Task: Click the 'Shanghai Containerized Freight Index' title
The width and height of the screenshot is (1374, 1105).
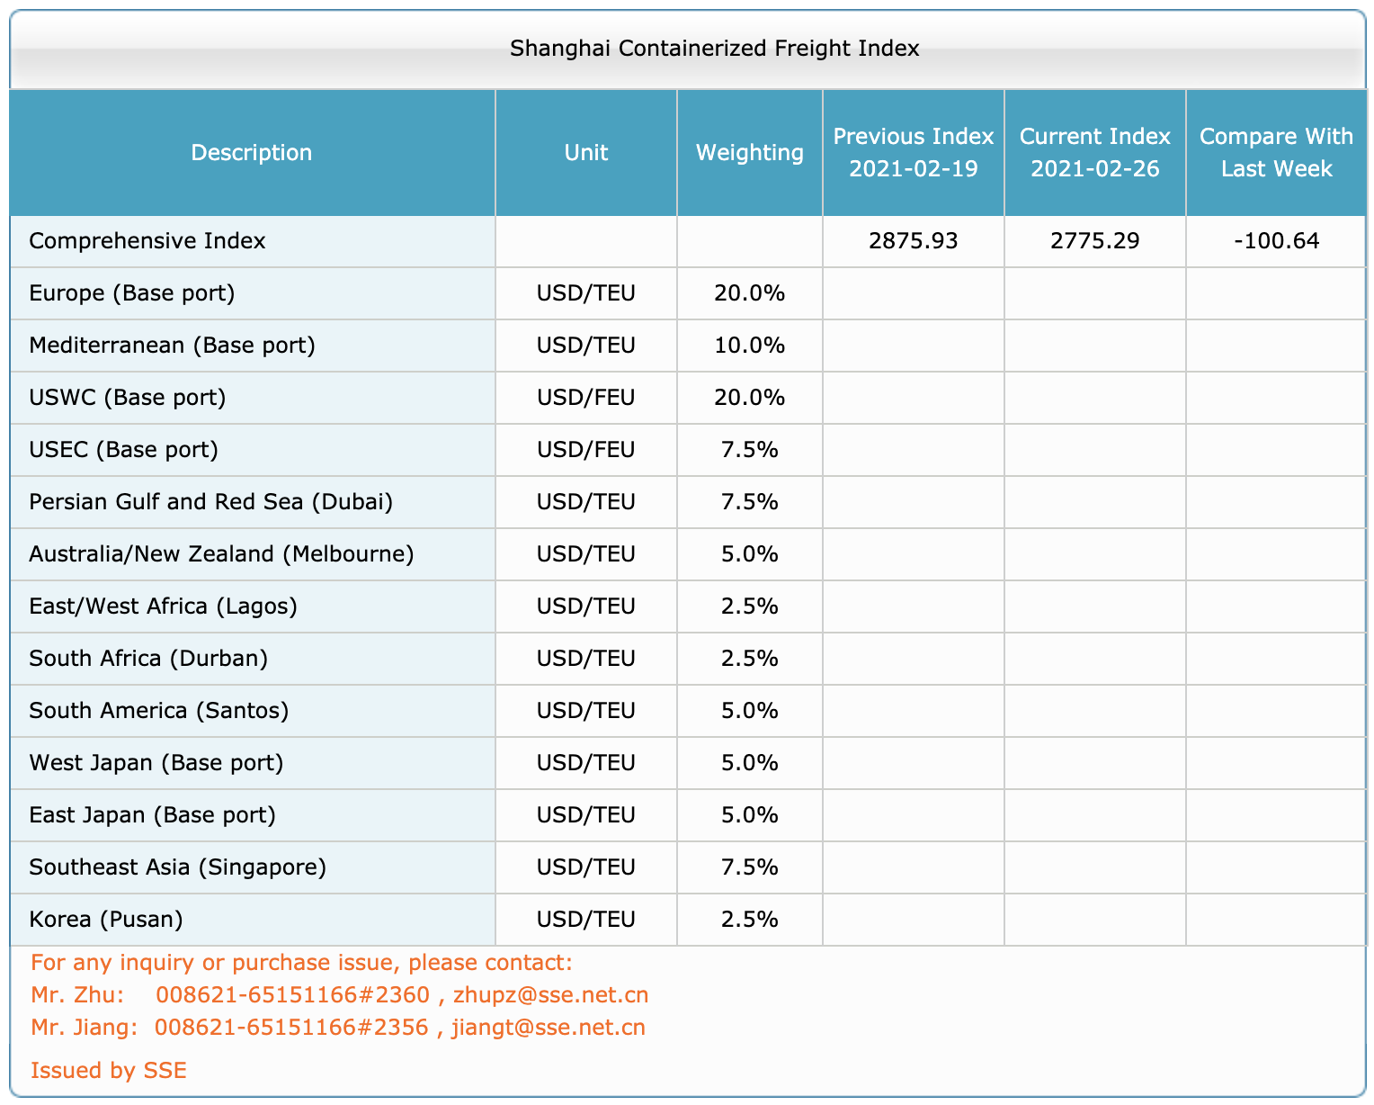Action: point(714,49)
